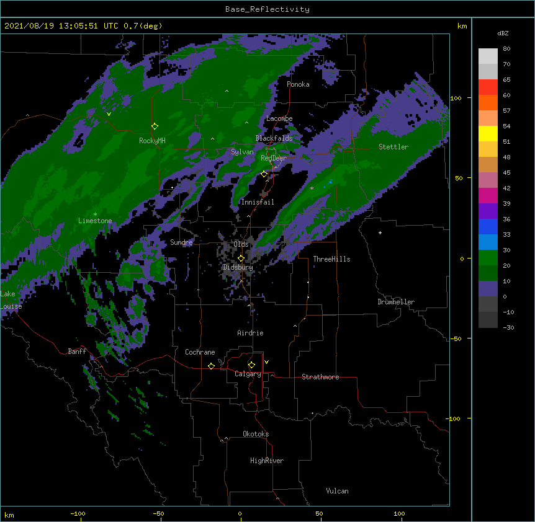Pick the blue 33-36 dBZ legend swatch
The image size is (535, 522).
click(488, 226)
